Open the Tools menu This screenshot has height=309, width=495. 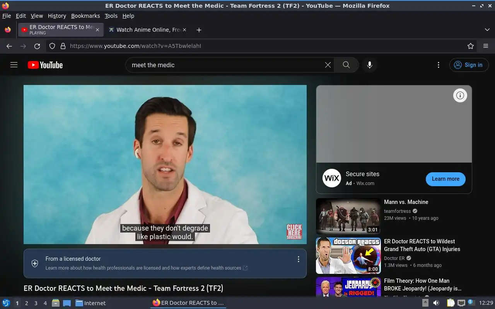coord(111,16)
